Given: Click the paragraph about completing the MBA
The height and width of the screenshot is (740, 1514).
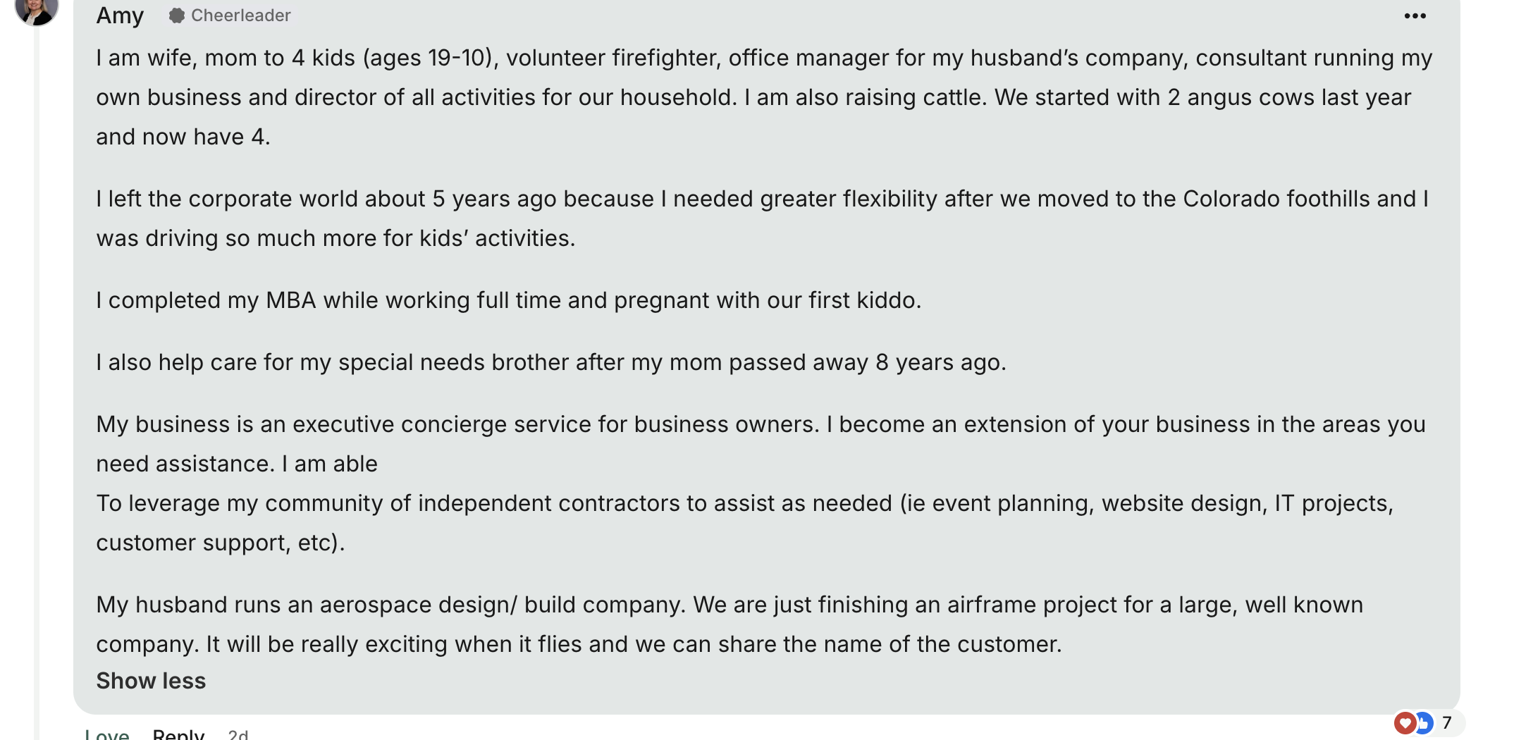Looking at the screenshot, I should pos(509,300).
